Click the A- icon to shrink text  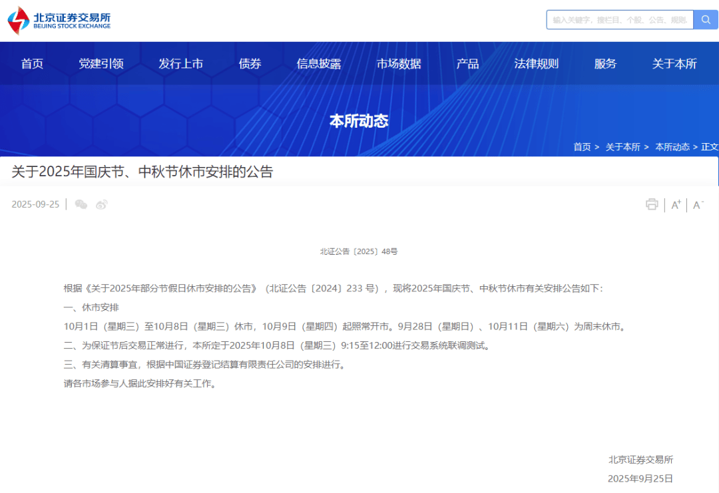pos(698,204)
